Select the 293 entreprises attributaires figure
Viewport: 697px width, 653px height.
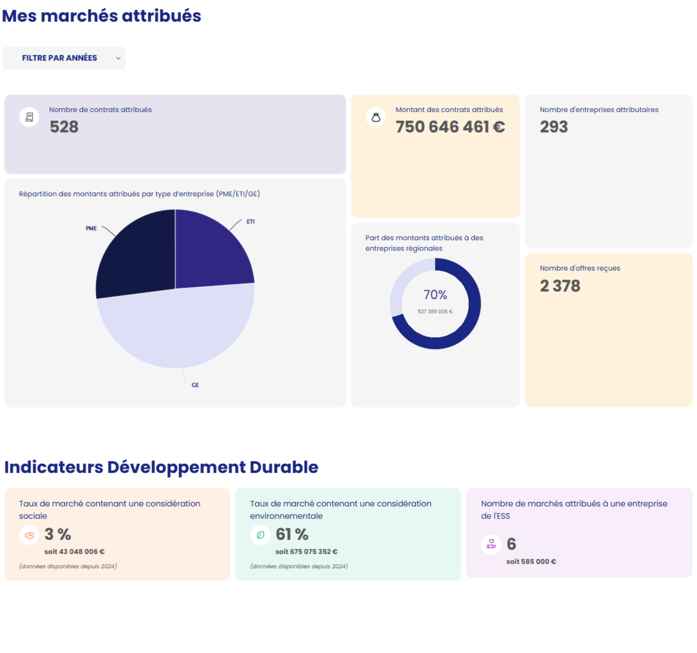[x=553, y=127]
